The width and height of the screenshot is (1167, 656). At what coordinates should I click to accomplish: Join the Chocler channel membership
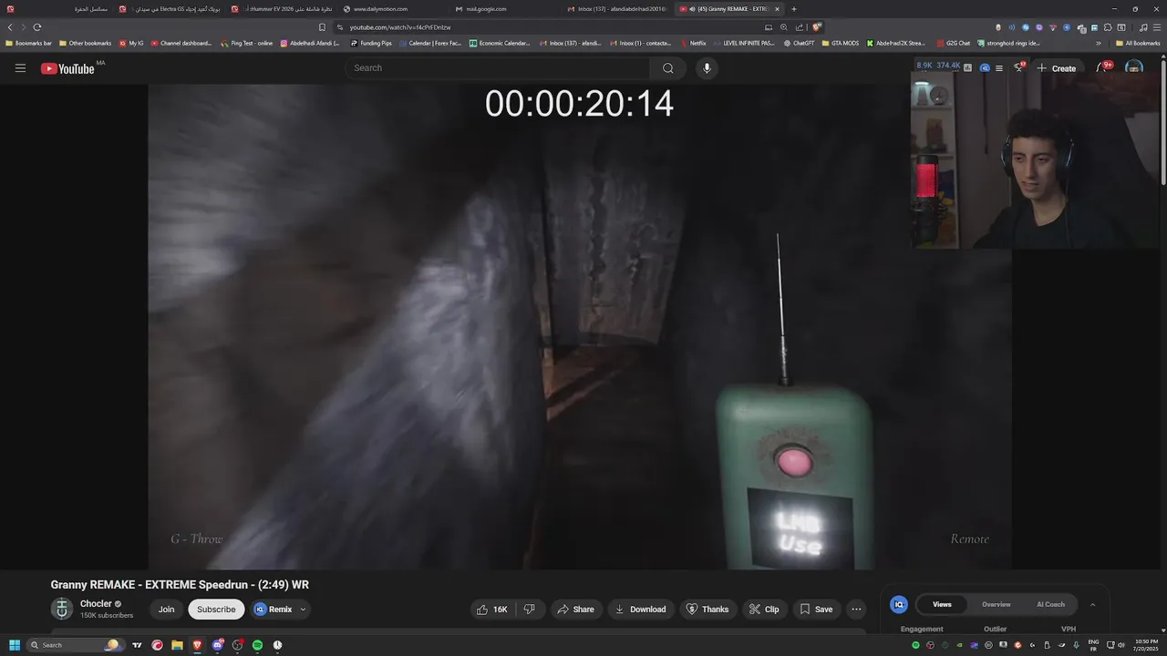click(x=166, y=610)
